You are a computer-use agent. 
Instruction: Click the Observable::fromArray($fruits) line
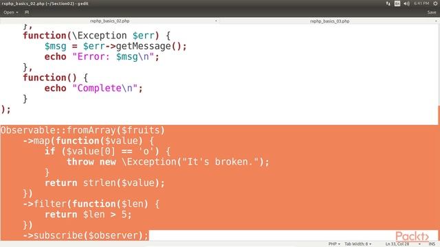tap(82, 130)
